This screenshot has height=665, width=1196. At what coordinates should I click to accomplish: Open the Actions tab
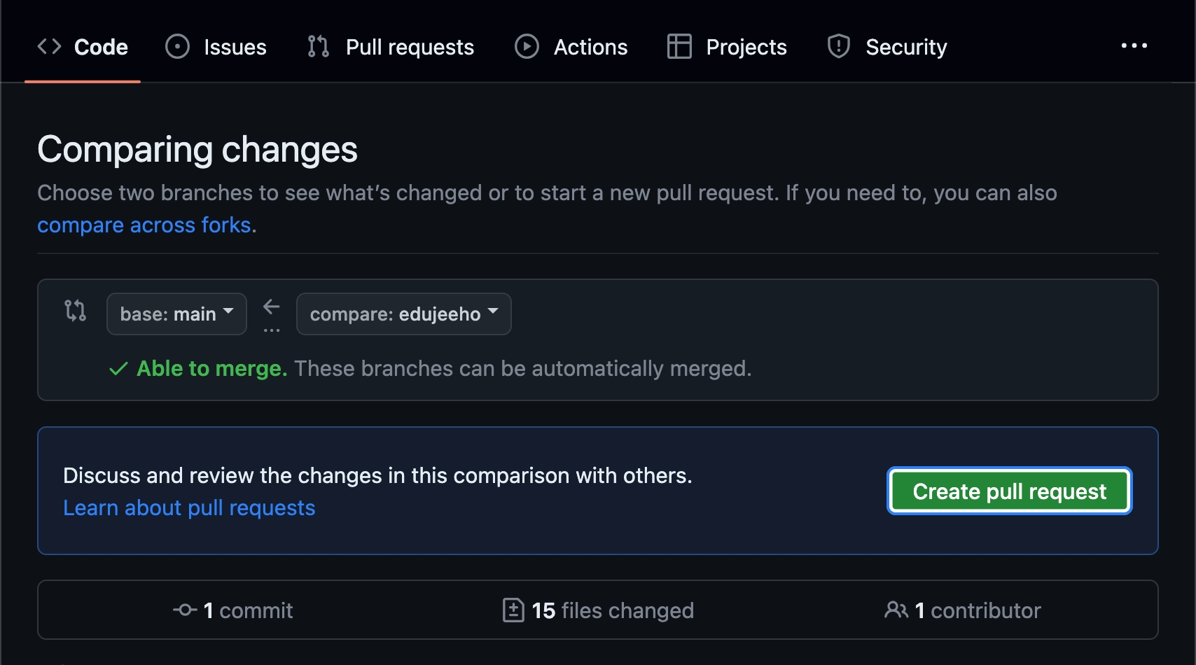point(590,47)
